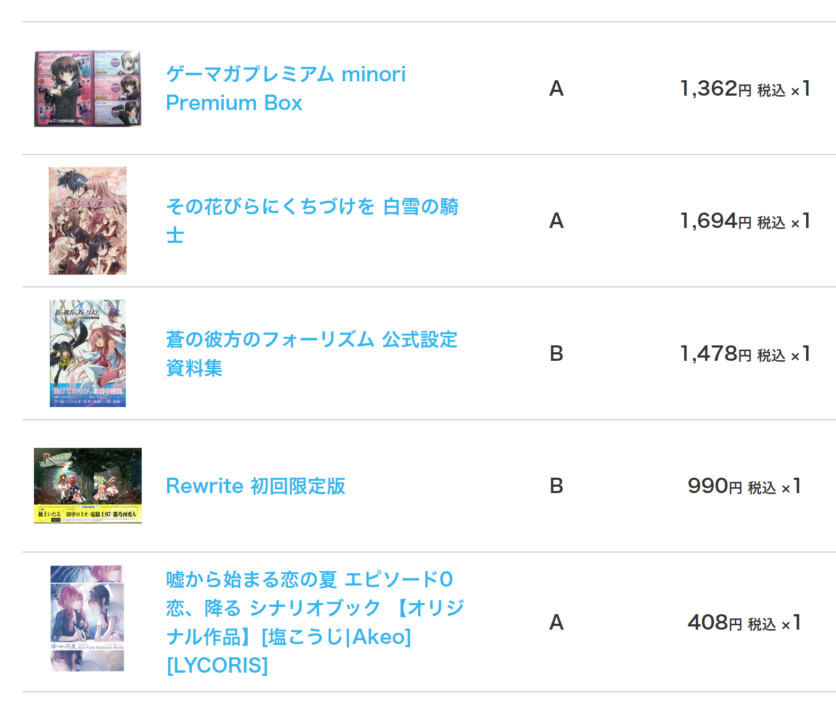Click the minori Premium Box cover thumbnail
Image resolution: width=836 pixels, height=704 pixels.
(x=88, y=89)
